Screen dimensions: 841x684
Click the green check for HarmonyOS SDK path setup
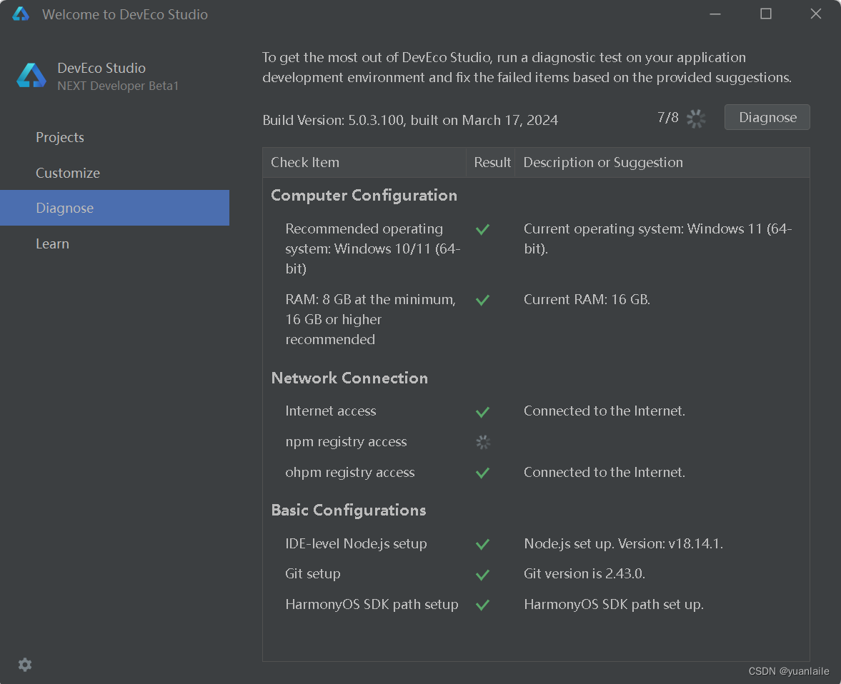[x=482, y=605]
